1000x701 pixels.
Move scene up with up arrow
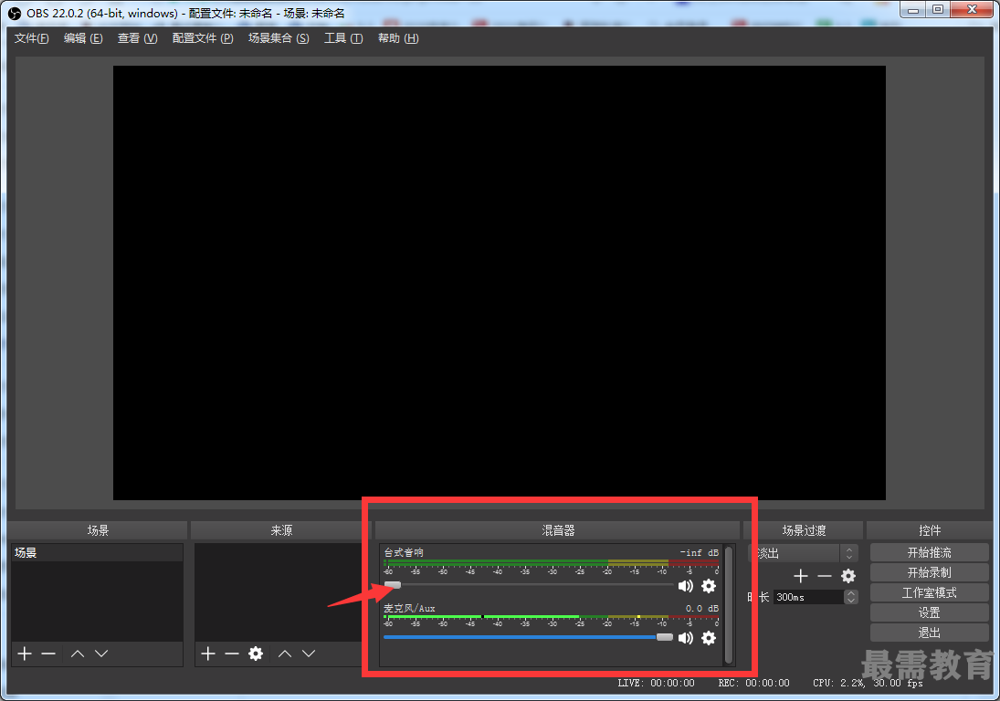point(78,654)
